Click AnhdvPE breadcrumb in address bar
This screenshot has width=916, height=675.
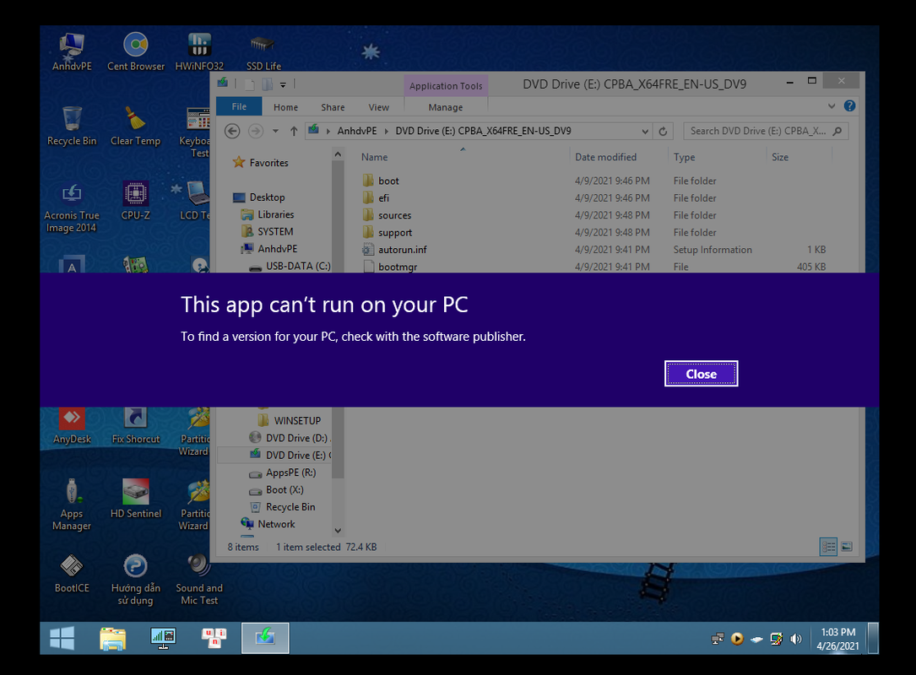click(x=357, y=131)
